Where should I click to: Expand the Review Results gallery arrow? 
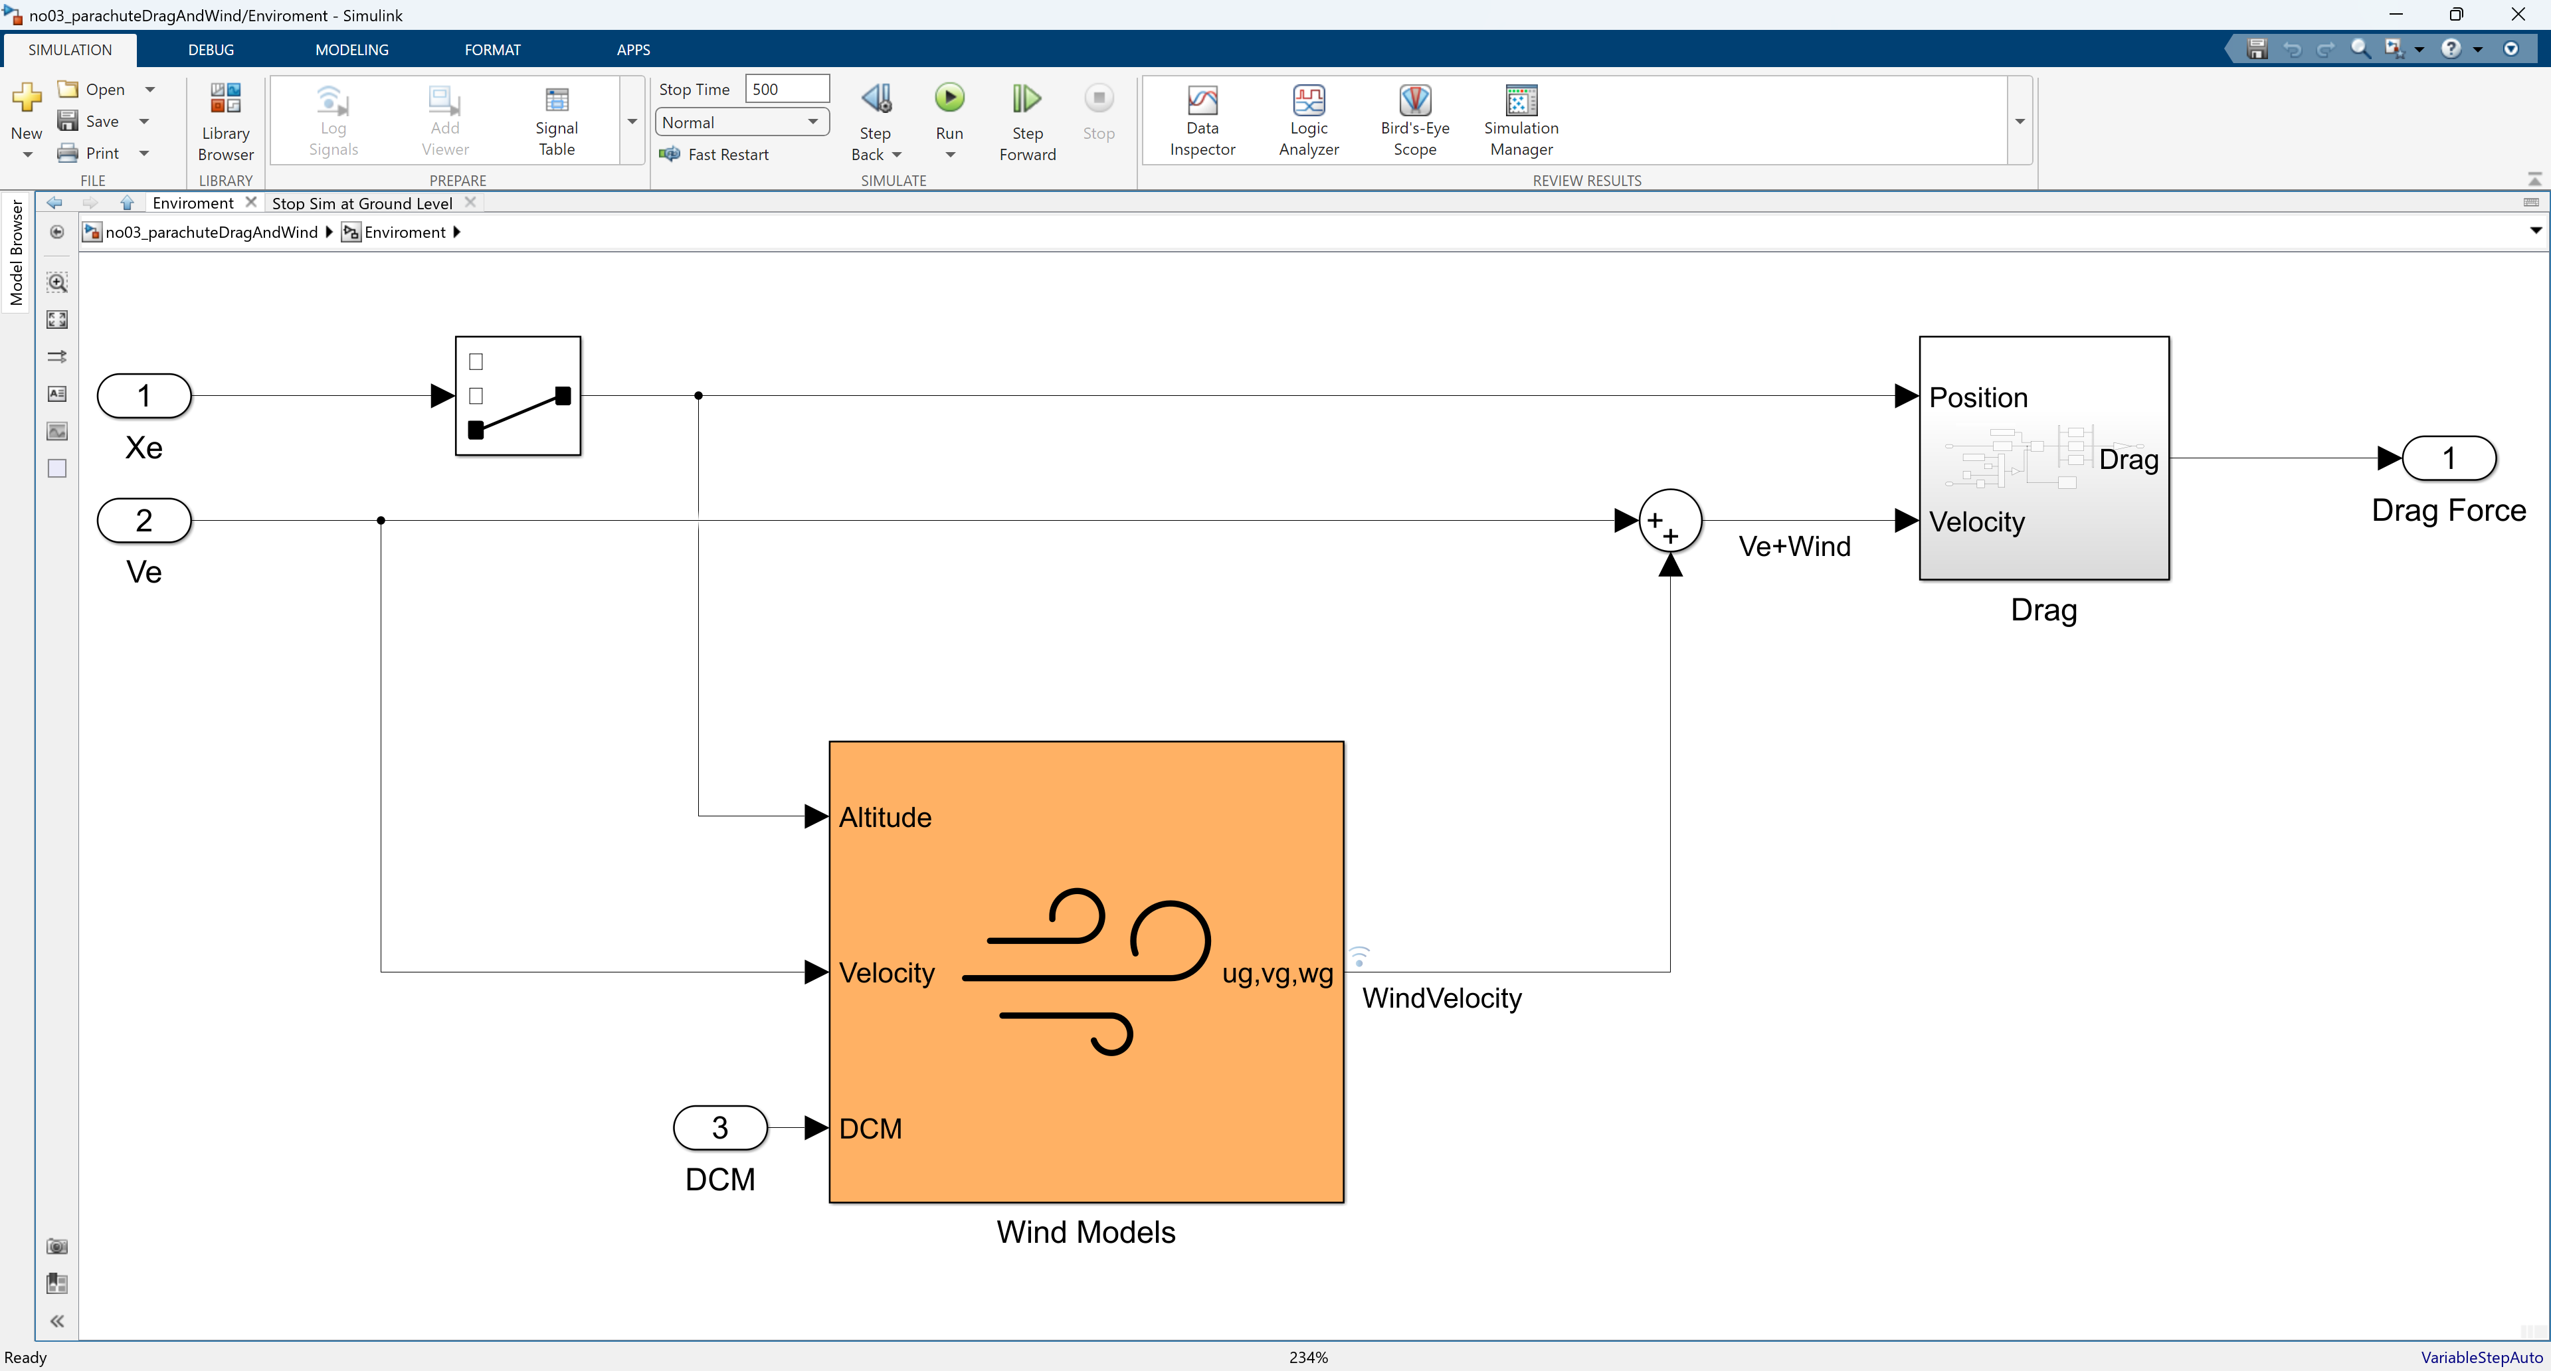2020,122
